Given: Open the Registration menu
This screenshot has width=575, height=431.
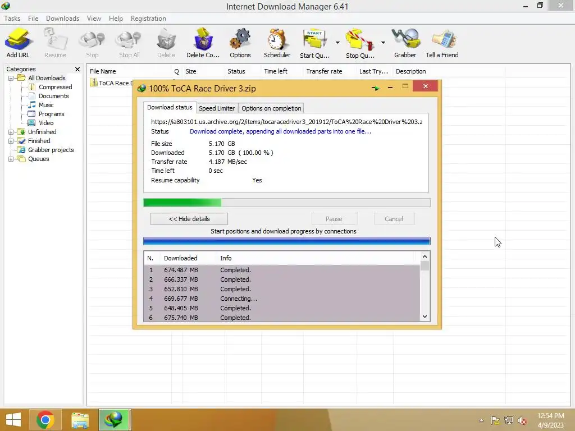Looking at the screenshot, I should pos(148,19).
